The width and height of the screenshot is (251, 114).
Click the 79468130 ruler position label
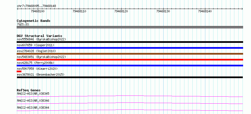[163, 11]
